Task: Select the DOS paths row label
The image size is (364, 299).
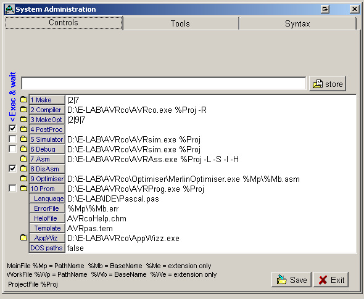Action: pyautogui.click(x=47, y=248)
